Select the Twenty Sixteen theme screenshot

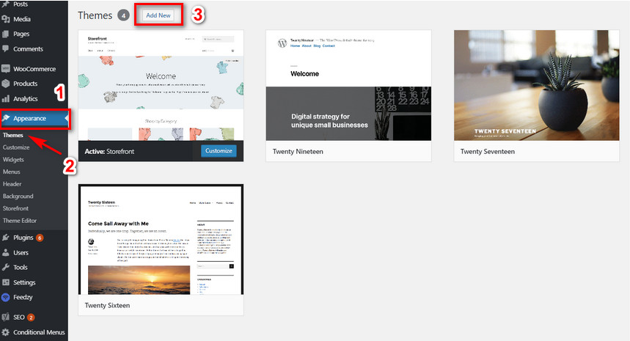click(x=161, y=240)
